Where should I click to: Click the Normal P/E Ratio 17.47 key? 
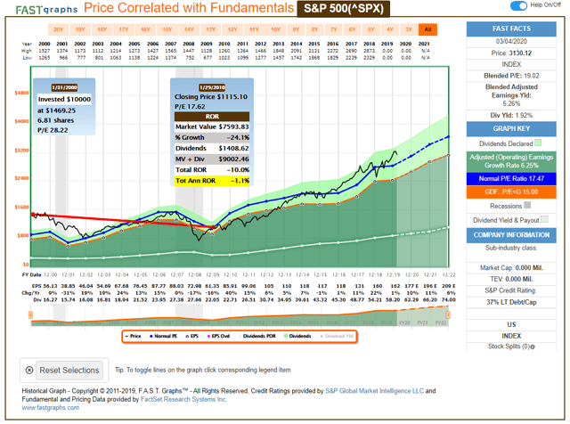click(x=511, y=178)
